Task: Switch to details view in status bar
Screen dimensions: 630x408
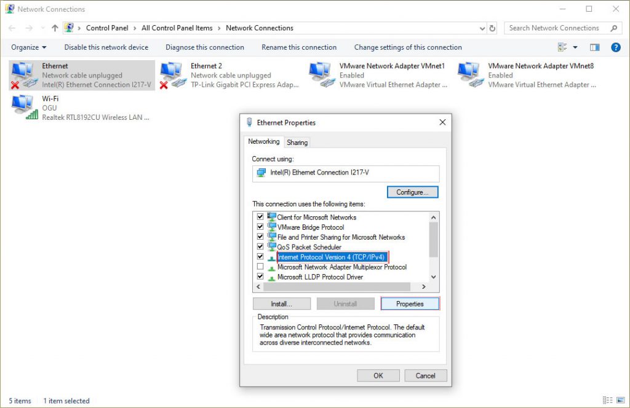Action: pyautogui.click(x=607, y=401)
